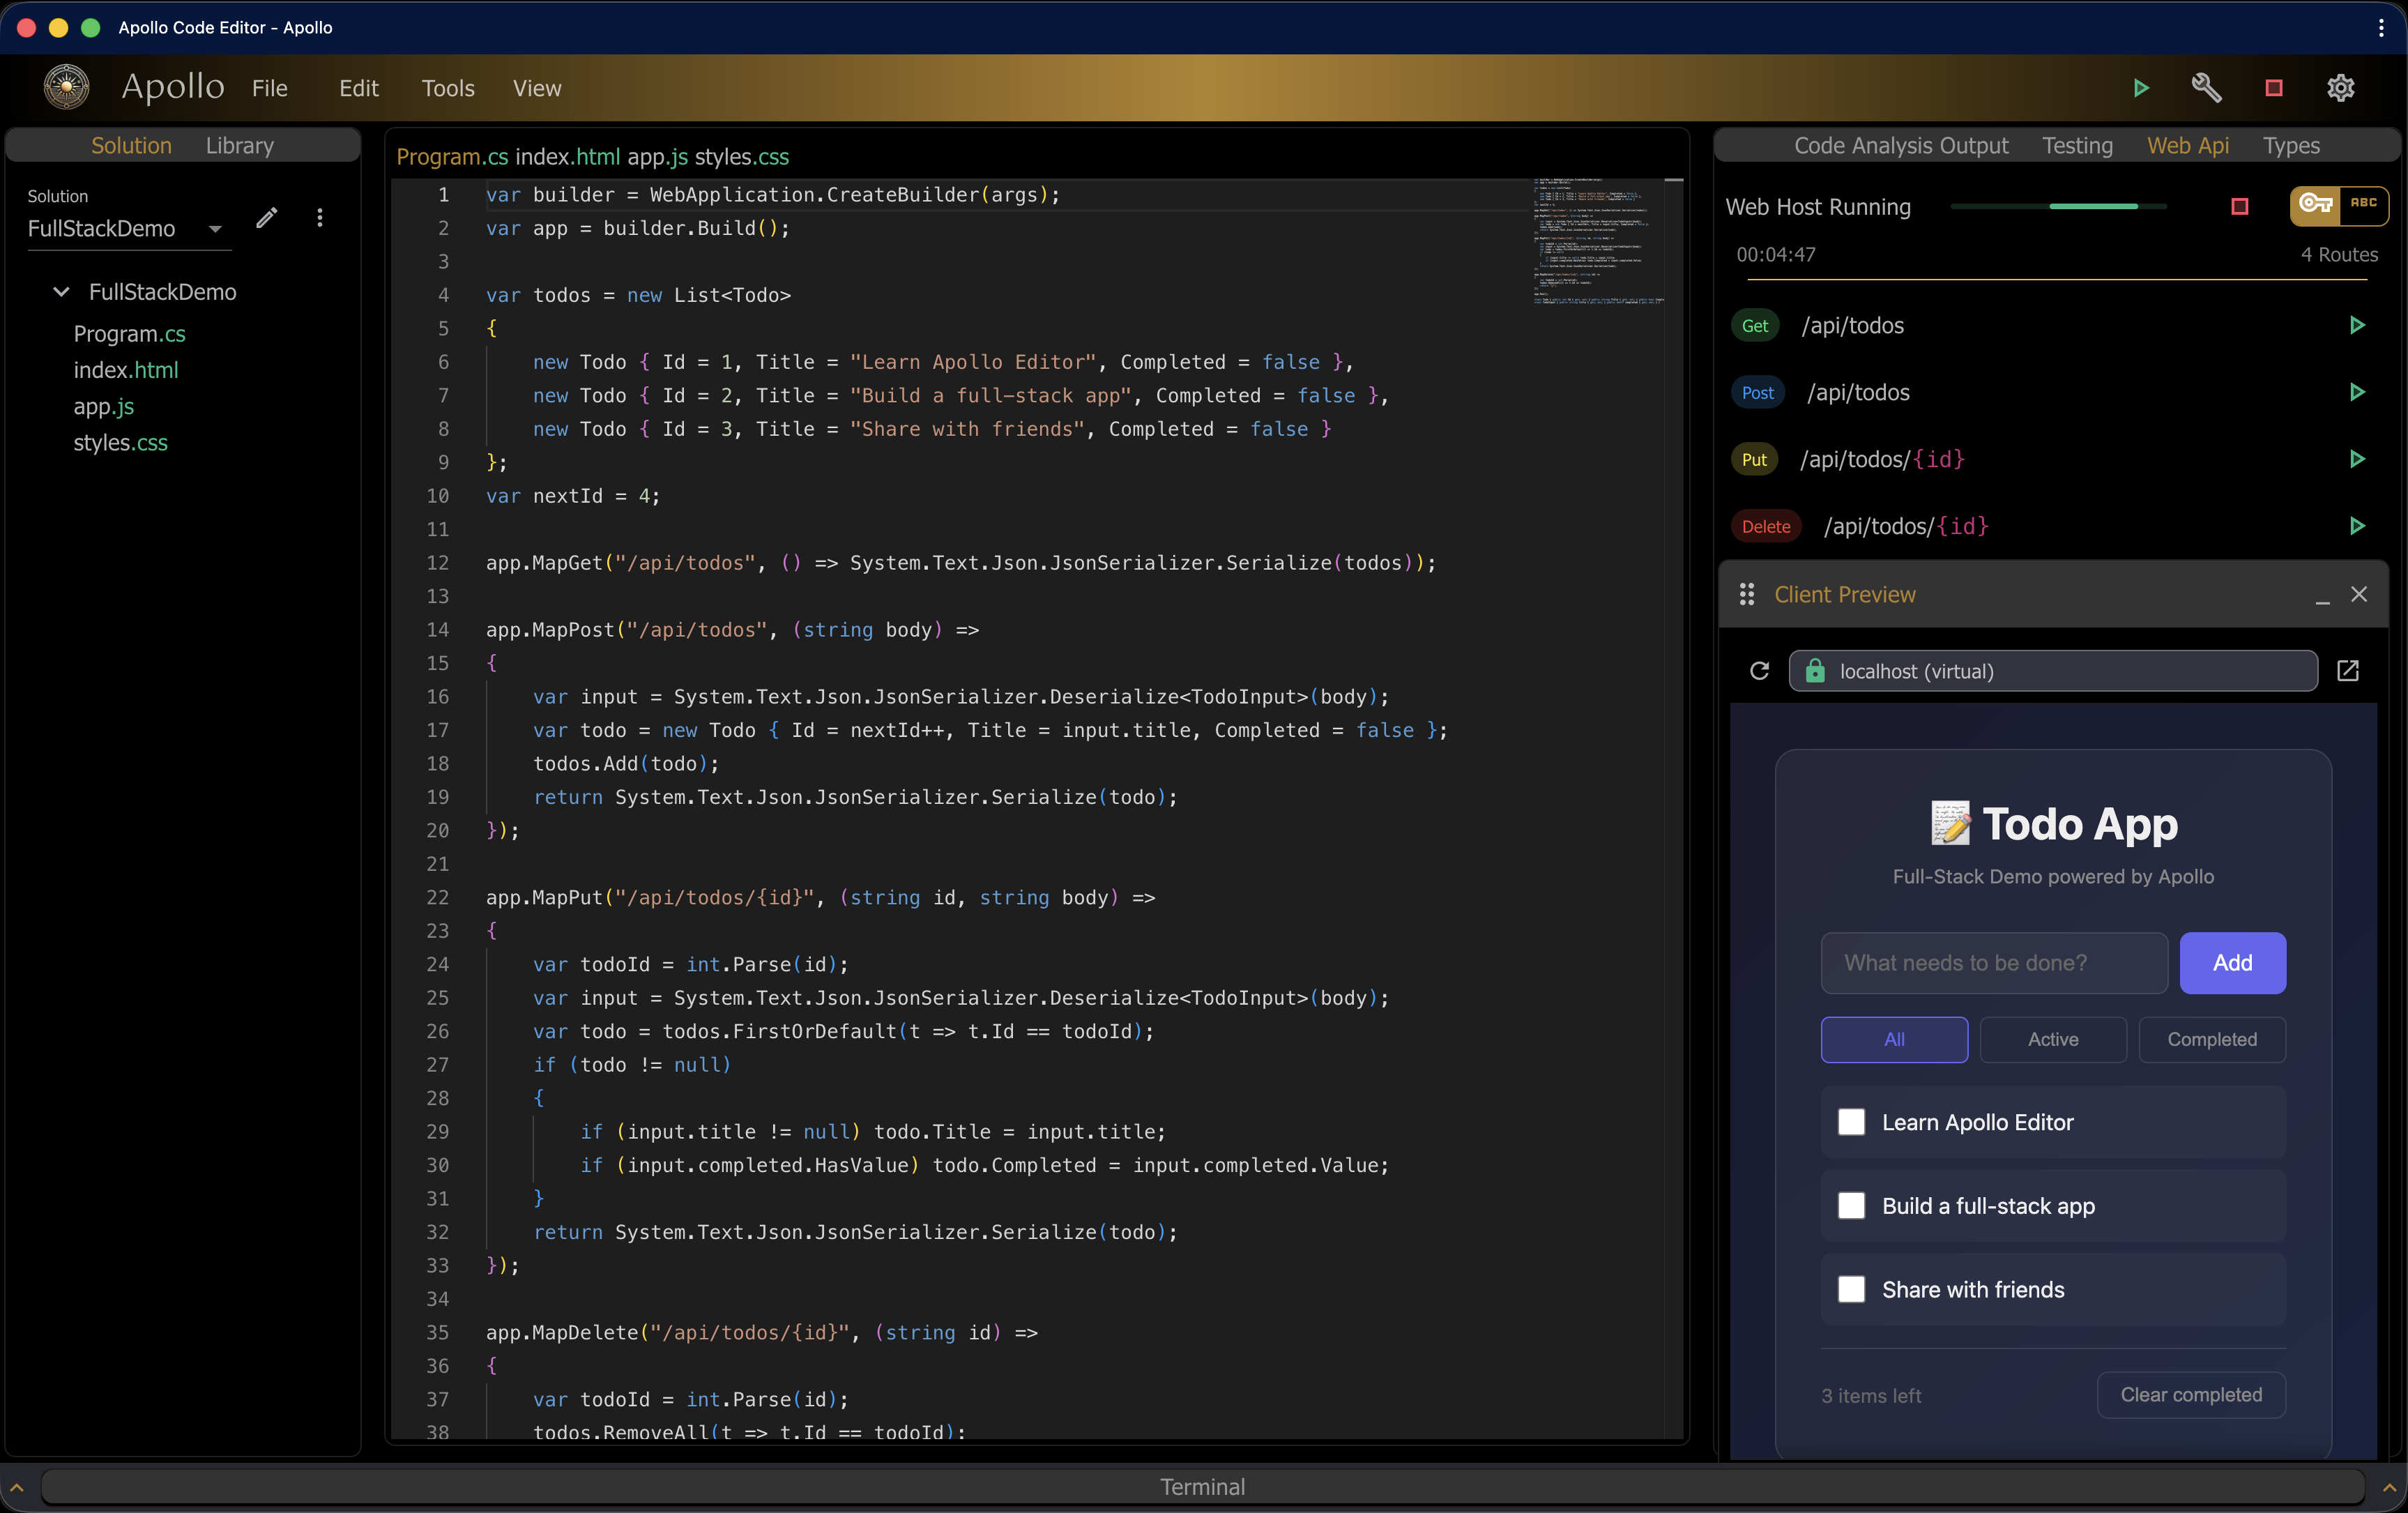Collapse the FullStackDemo tree node

pos(61,292)
